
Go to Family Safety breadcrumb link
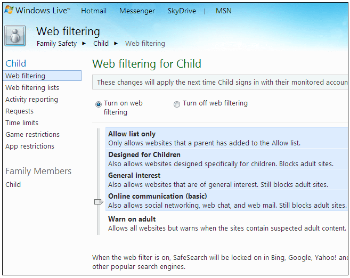pos(56,44)
